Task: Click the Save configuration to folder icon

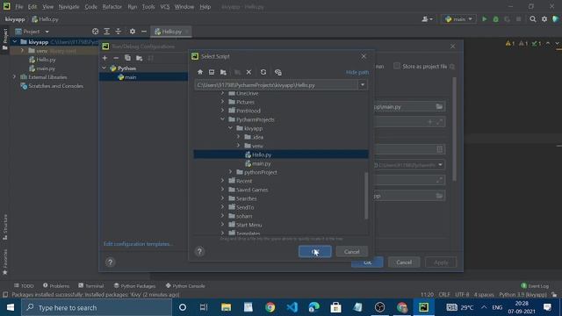Action: [x=139, y=58]
